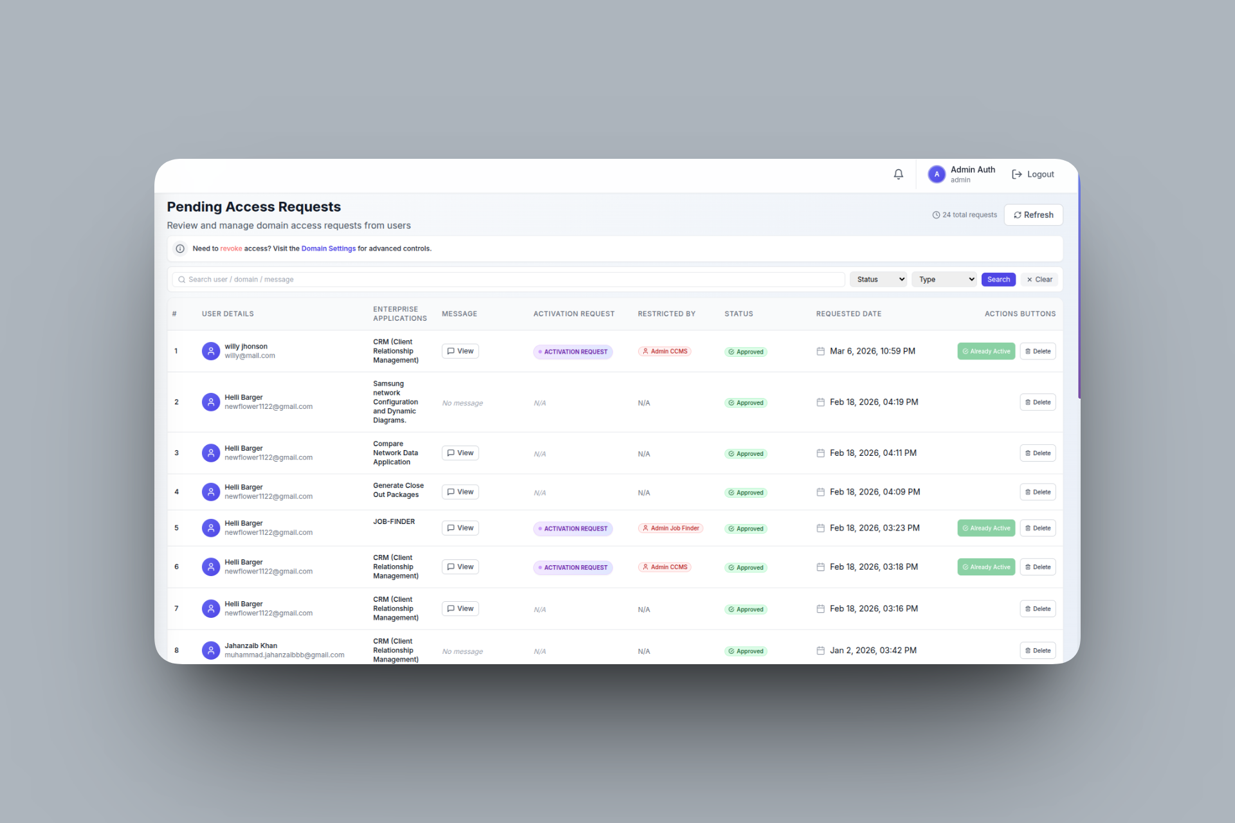
Task: Click the calendar icon beside Jan 2, 2026
Action: point(821,651)
